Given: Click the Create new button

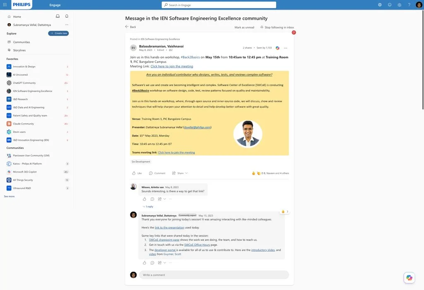Looking at the screenshot, I should [58, 33].
